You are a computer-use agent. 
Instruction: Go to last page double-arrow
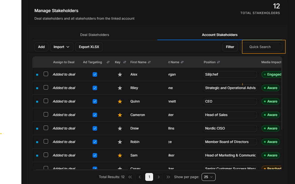[168, 177]
